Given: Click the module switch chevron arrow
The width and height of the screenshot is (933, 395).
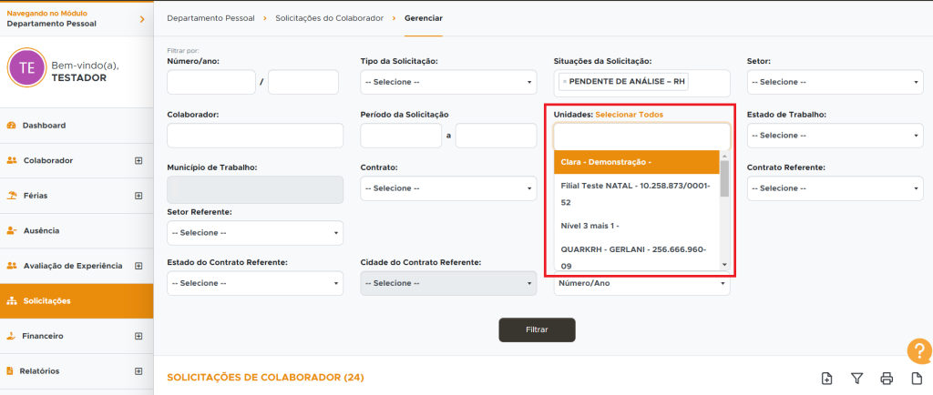Looking at the screenshot, I should point(141,19).
